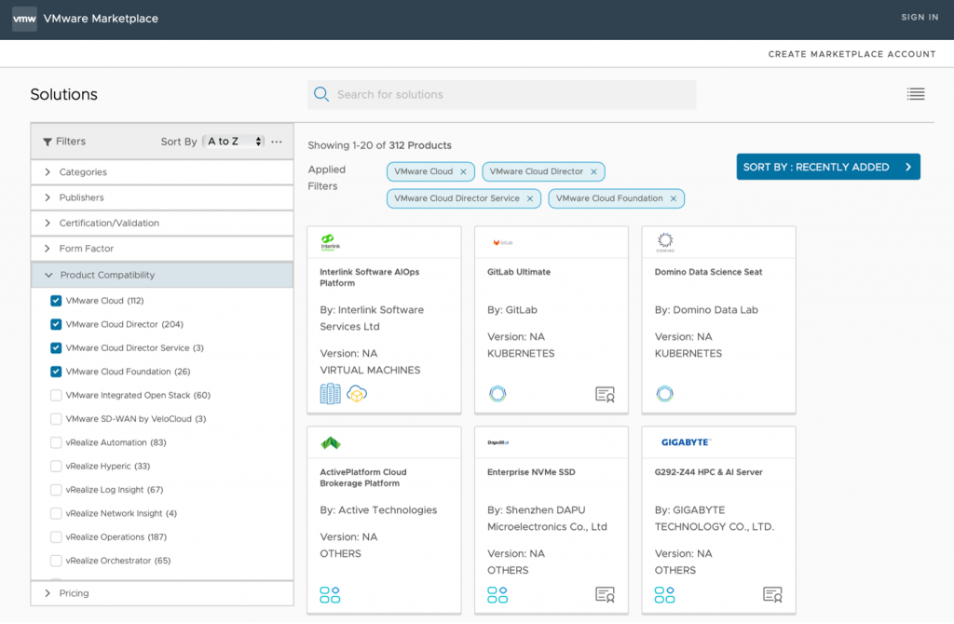
Task: Open filter options ellipsis menu
Action: 277,142
